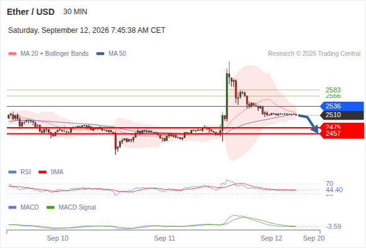Toggle the MACD Signal legend label
This screenshot has width=366, height=248.
pos(78,208)
